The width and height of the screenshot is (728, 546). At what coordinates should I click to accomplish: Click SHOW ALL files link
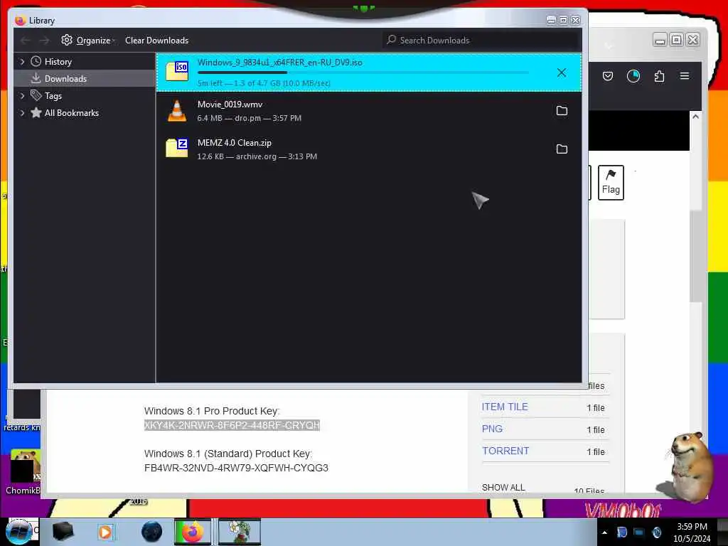503,487
